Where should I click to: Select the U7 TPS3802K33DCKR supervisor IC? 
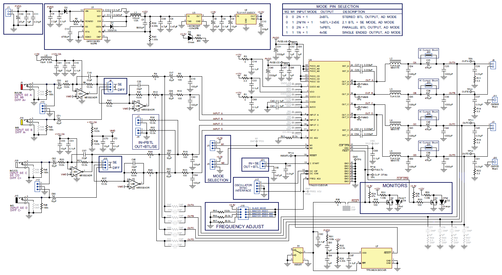(x=377, y=259)
